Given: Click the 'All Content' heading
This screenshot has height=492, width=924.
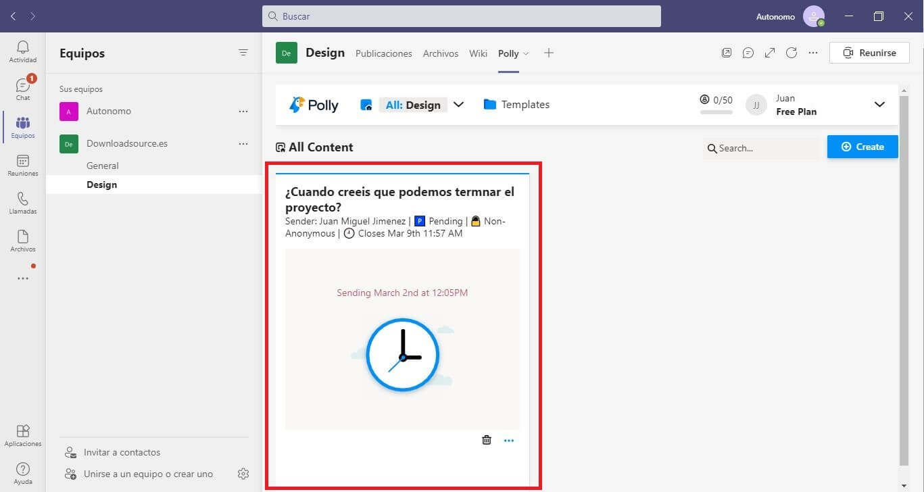Looking at the screenshot, I should click(x=321, y=147).
